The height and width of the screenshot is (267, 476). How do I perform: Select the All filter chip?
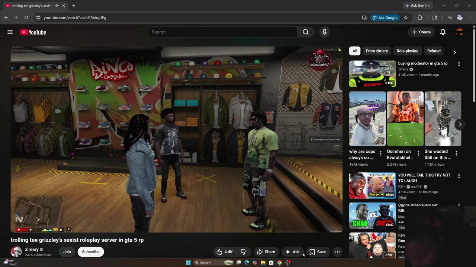tap(355, 51)
